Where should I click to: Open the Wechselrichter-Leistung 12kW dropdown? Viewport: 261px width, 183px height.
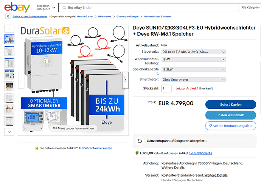click(x=194, y=59)
